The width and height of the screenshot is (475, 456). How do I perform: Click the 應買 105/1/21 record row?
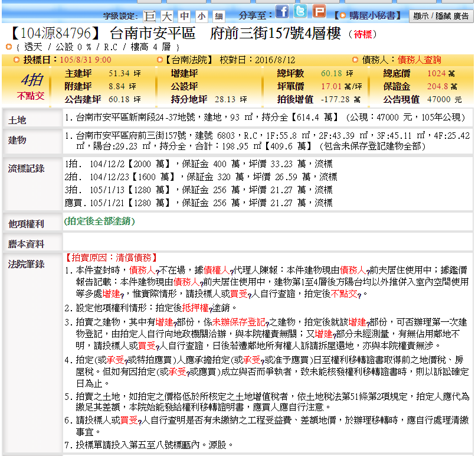(199, 203)
